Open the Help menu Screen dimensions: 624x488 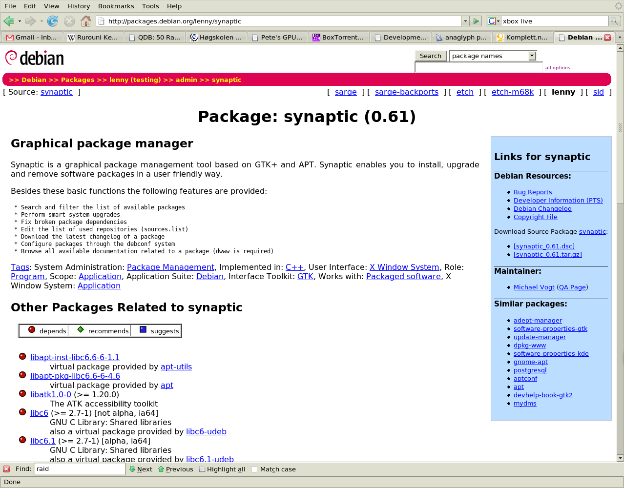[174, 6]
